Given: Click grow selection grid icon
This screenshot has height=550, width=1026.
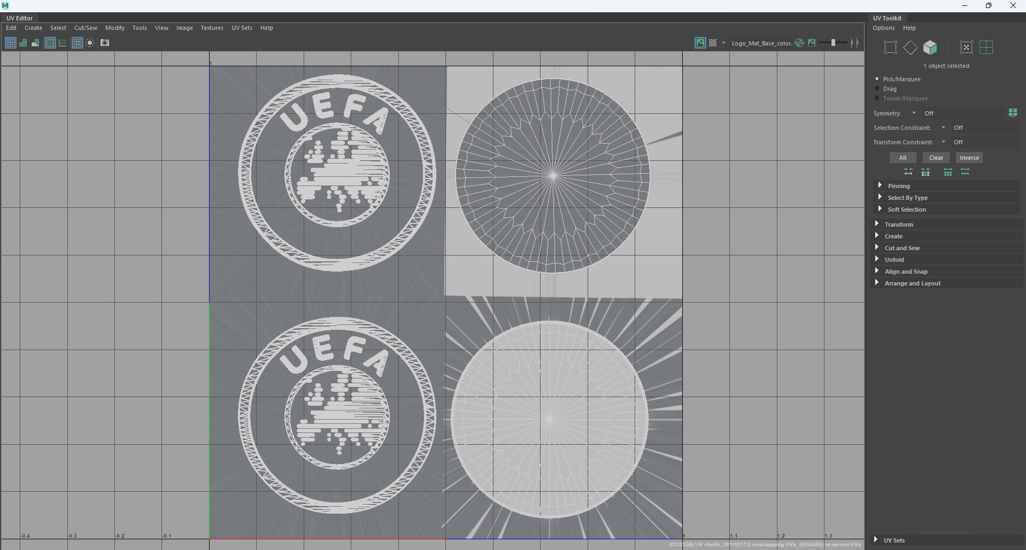Looking at the screenshot, I should click(x=948, y=172).
